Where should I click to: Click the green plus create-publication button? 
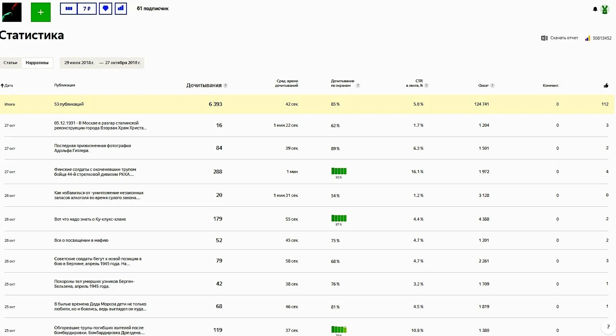click(x=40, y=12)
